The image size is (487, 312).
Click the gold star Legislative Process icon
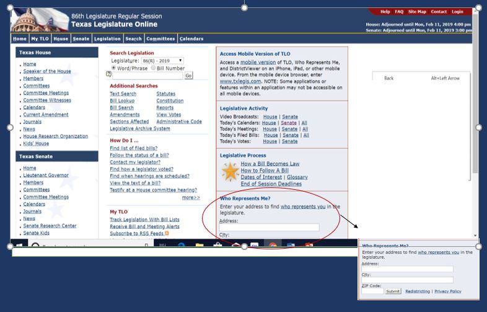(230, 172)
